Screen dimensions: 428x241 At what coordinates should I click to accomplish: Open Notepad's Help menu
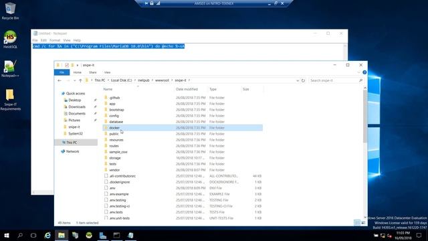coord(77,40)
